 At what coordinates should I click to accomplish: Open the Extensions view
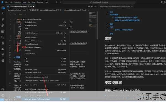(x=3, y=31)
